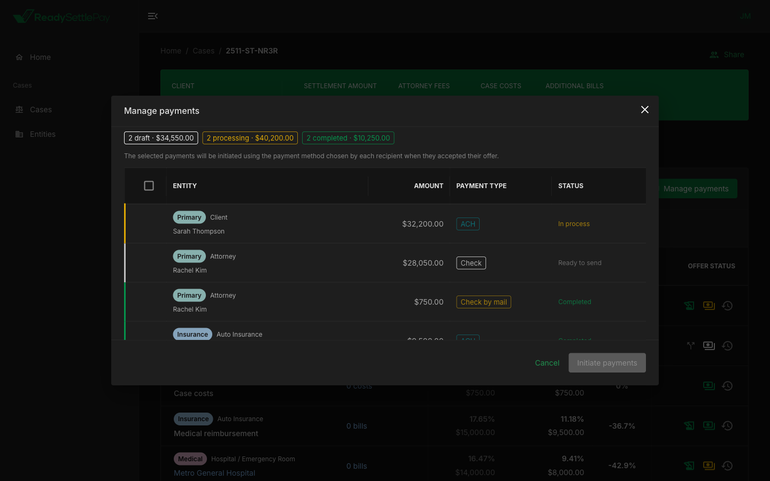Filter by the 2 processing chip
The image size is (770, 481).
point(250,138)
